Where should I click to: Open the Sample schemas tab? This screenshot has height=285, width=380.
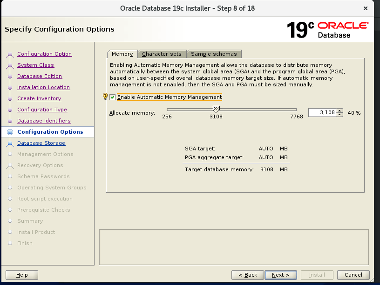pyautogui.click(x=214, y=54)
